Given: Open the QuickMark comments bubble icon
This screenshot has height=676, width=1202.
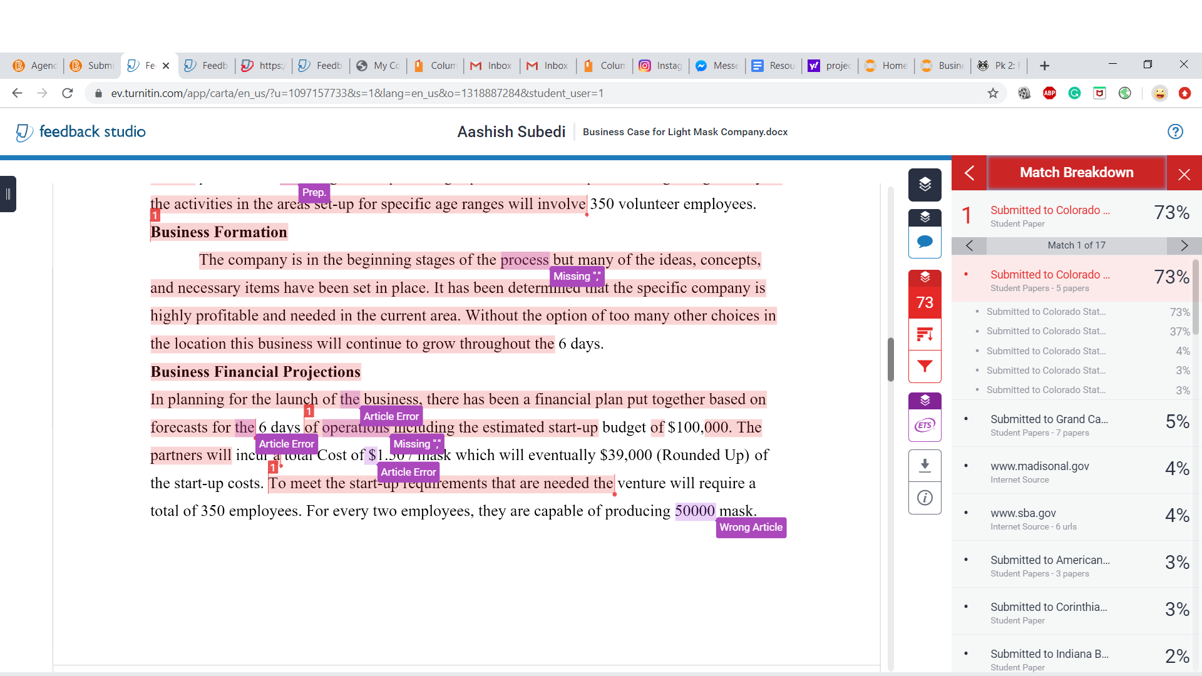Looking at the screenshot, I should (925, 242).
